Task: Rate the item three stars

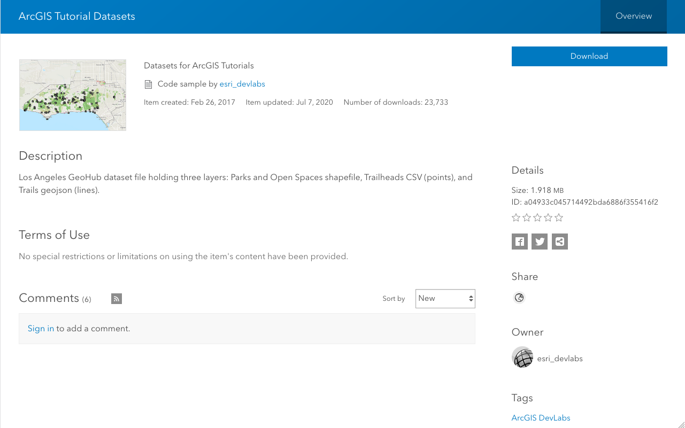Action: [x=537, y=217]
